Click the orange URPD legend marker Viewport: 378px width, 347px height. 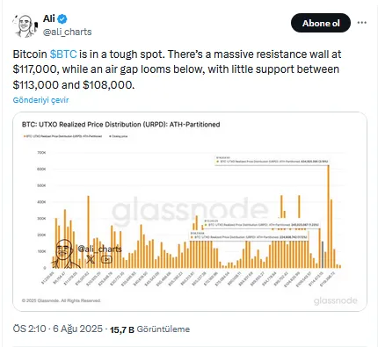[25, 136]
